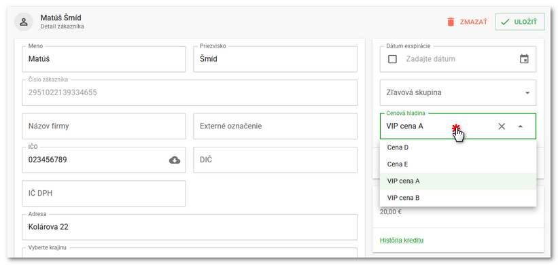The image size is (558, 265).
Task: Click the customer avatar icon
Action: tap(24, 22)
